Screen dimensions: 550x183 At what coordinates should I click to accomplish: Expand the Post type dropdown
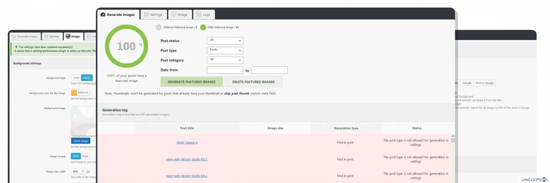tap(225, 51)
